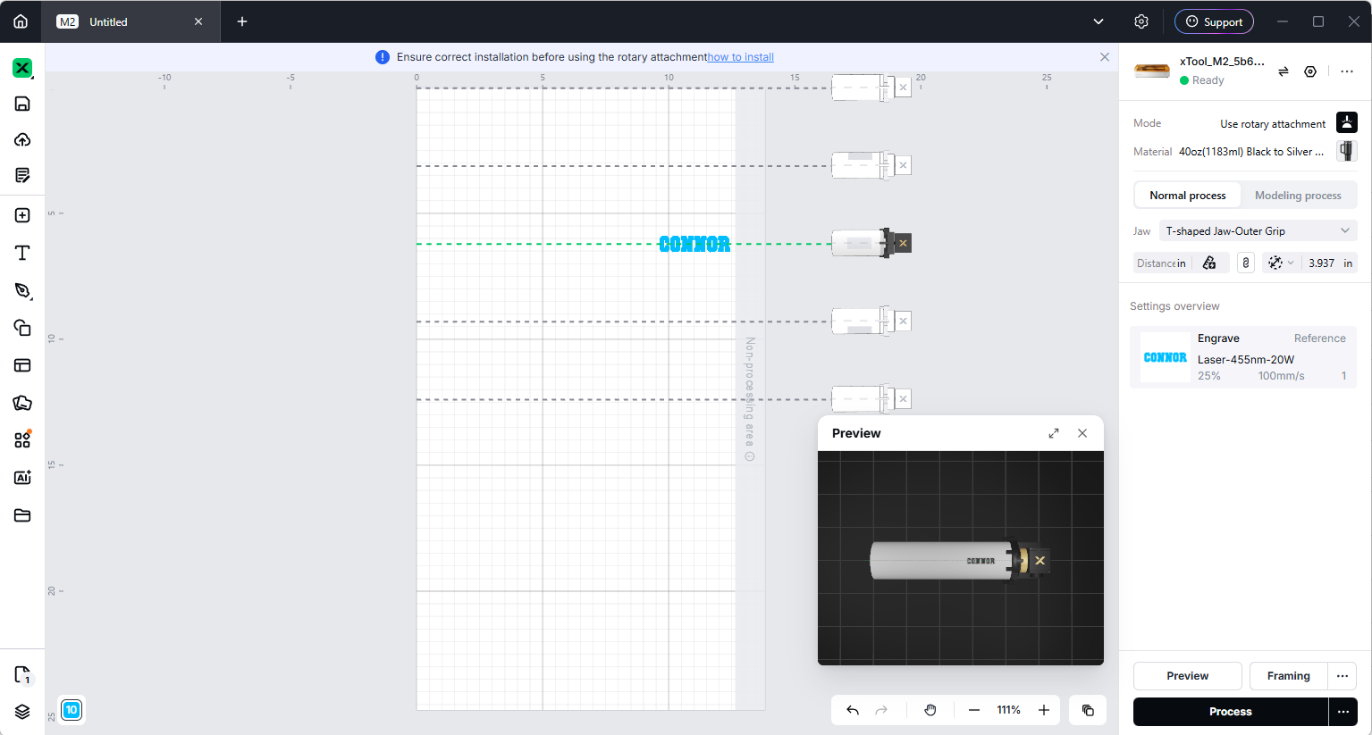The width and height of the screenshot is (1372, 735).
Task: Click the Preview button
Action: click(x=1187, y=676)
